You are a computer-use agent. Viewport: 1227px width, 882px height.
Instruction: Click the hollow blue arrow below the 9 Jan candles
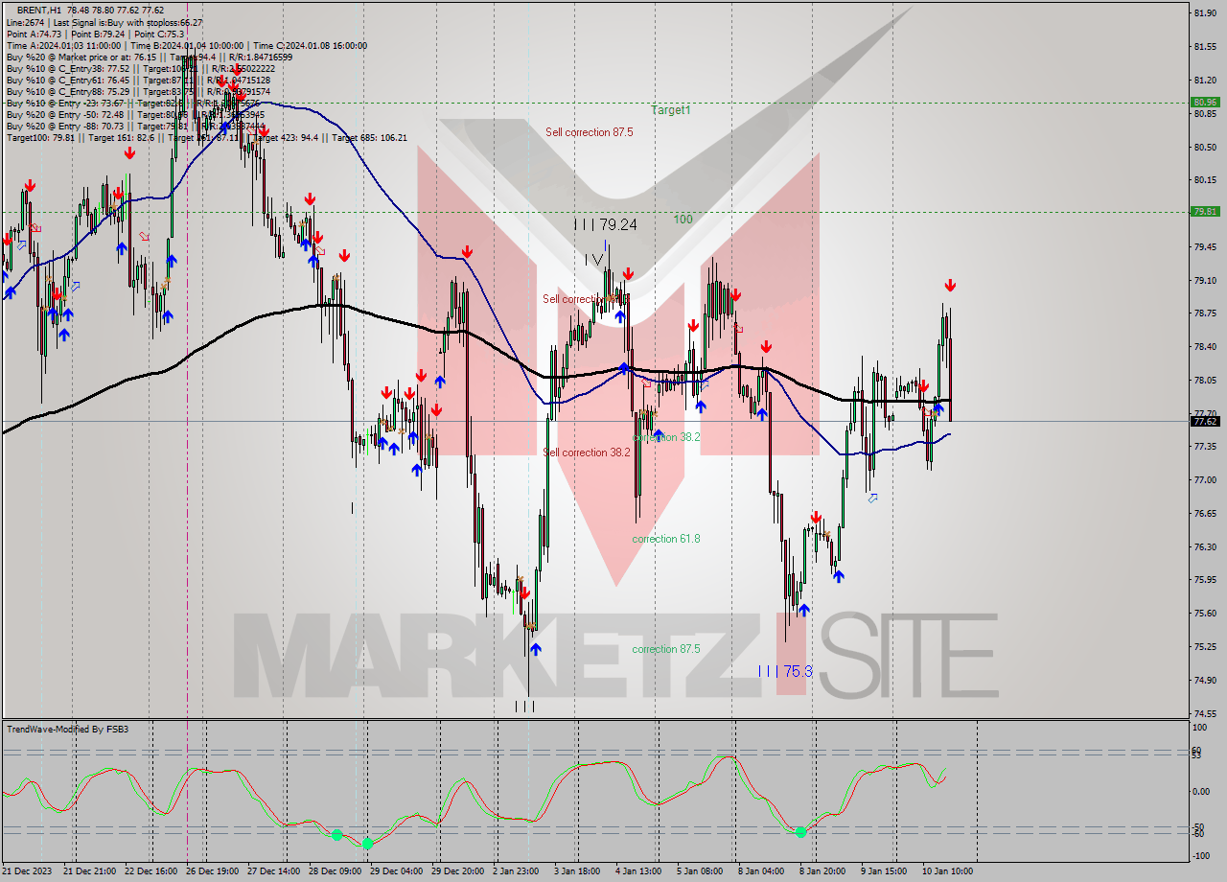(x=872, y=498)
